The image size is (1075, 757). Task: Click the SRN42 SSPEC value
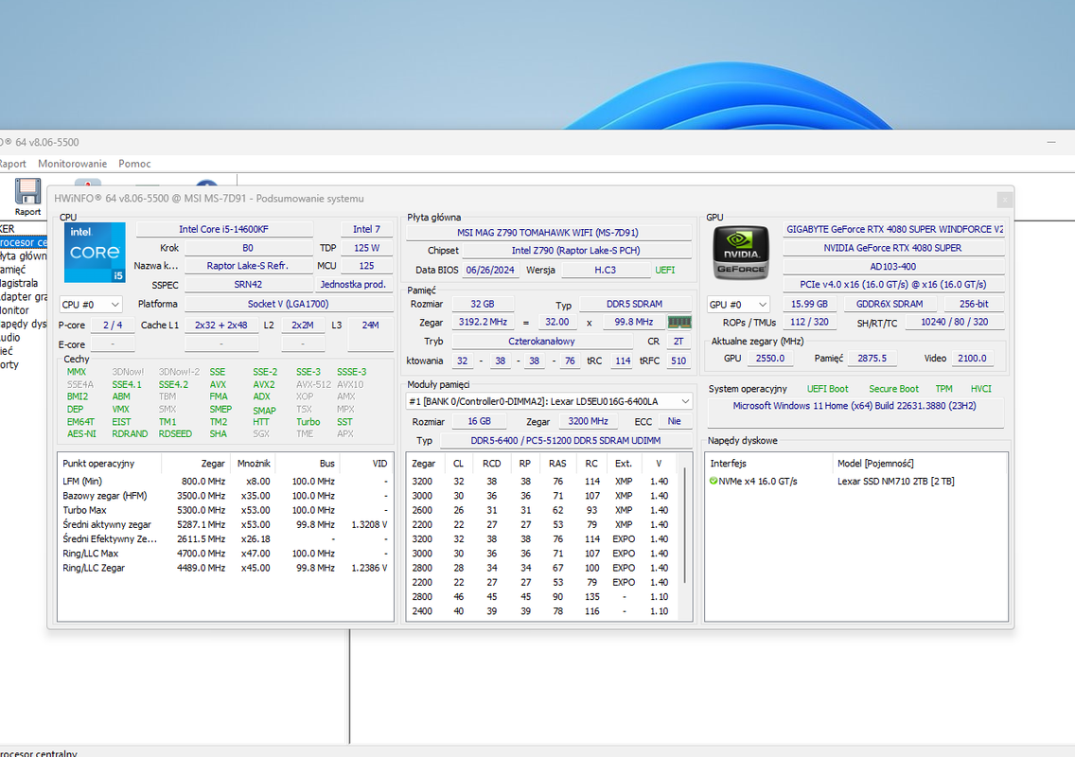248,284
